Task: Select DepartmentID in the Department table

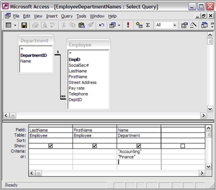Action: [34, 55]
